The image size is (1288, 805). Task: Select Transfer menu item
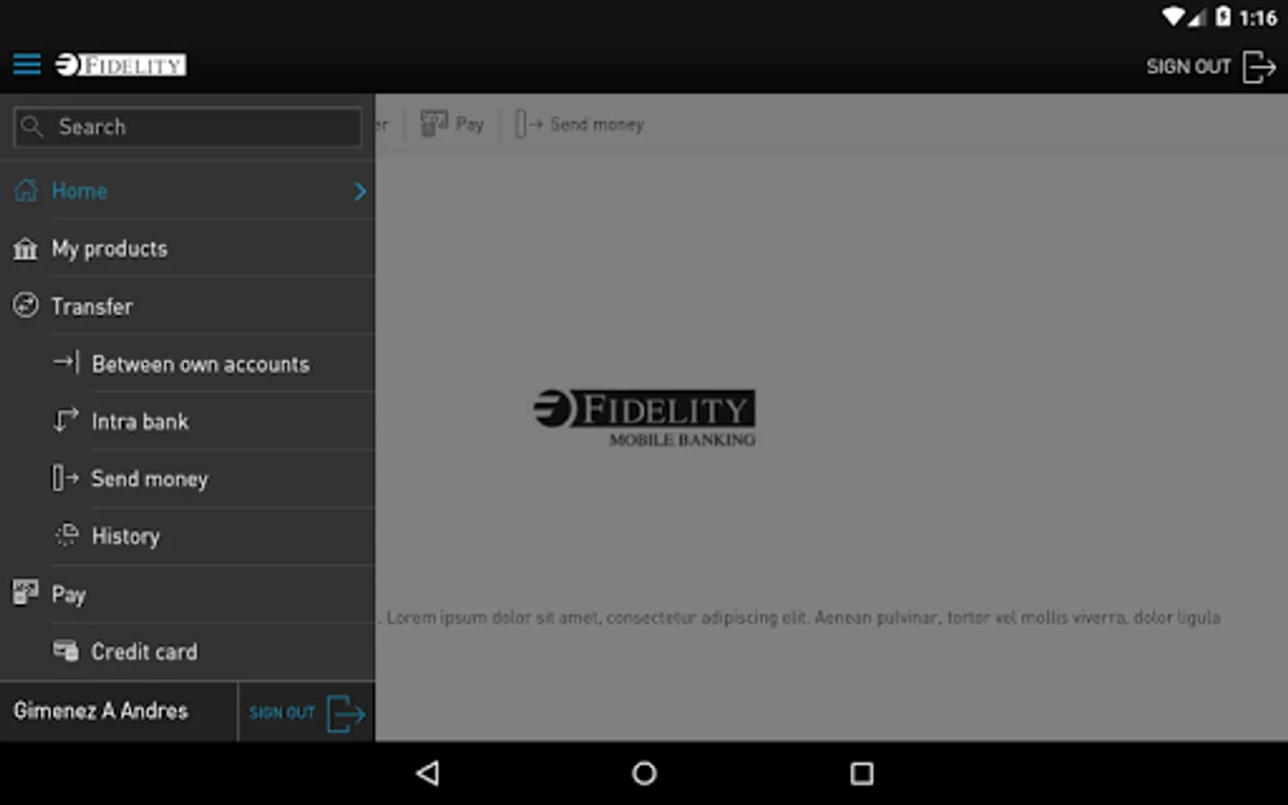pos(188,306)
